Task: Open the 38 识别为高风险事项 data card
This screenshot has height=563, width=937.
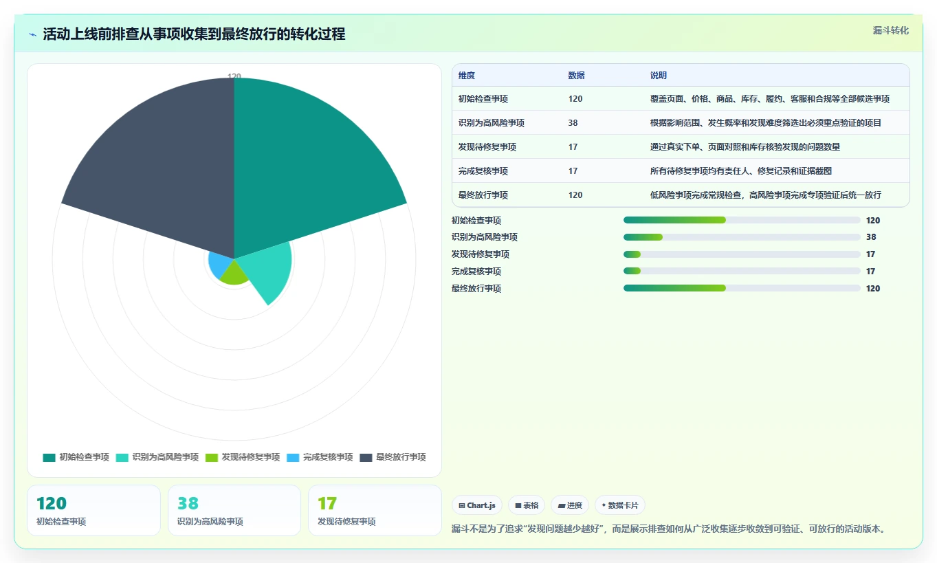Action: coord(234,510)
